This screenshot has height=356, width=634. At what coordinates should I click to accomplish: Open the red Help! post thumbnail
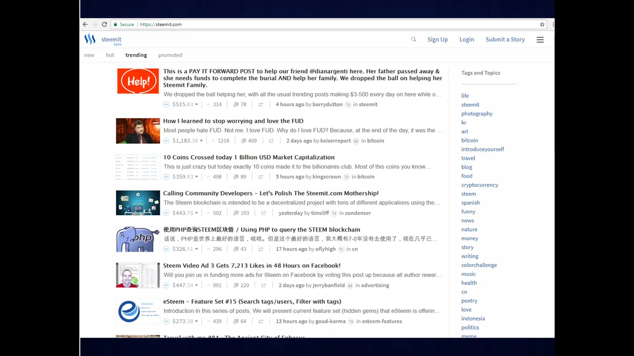pos(138,81)
